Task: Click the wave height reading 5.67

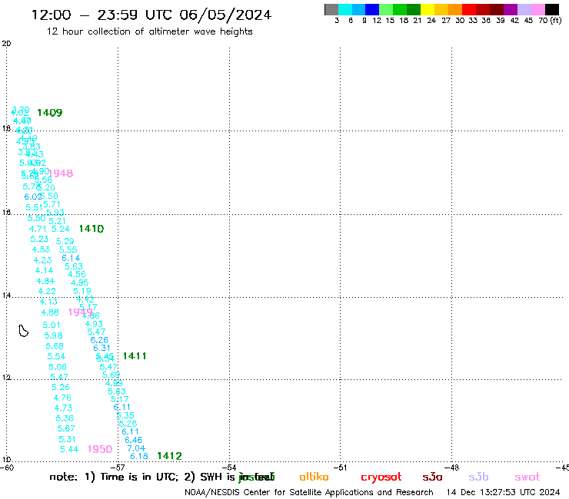Action: 66,428
